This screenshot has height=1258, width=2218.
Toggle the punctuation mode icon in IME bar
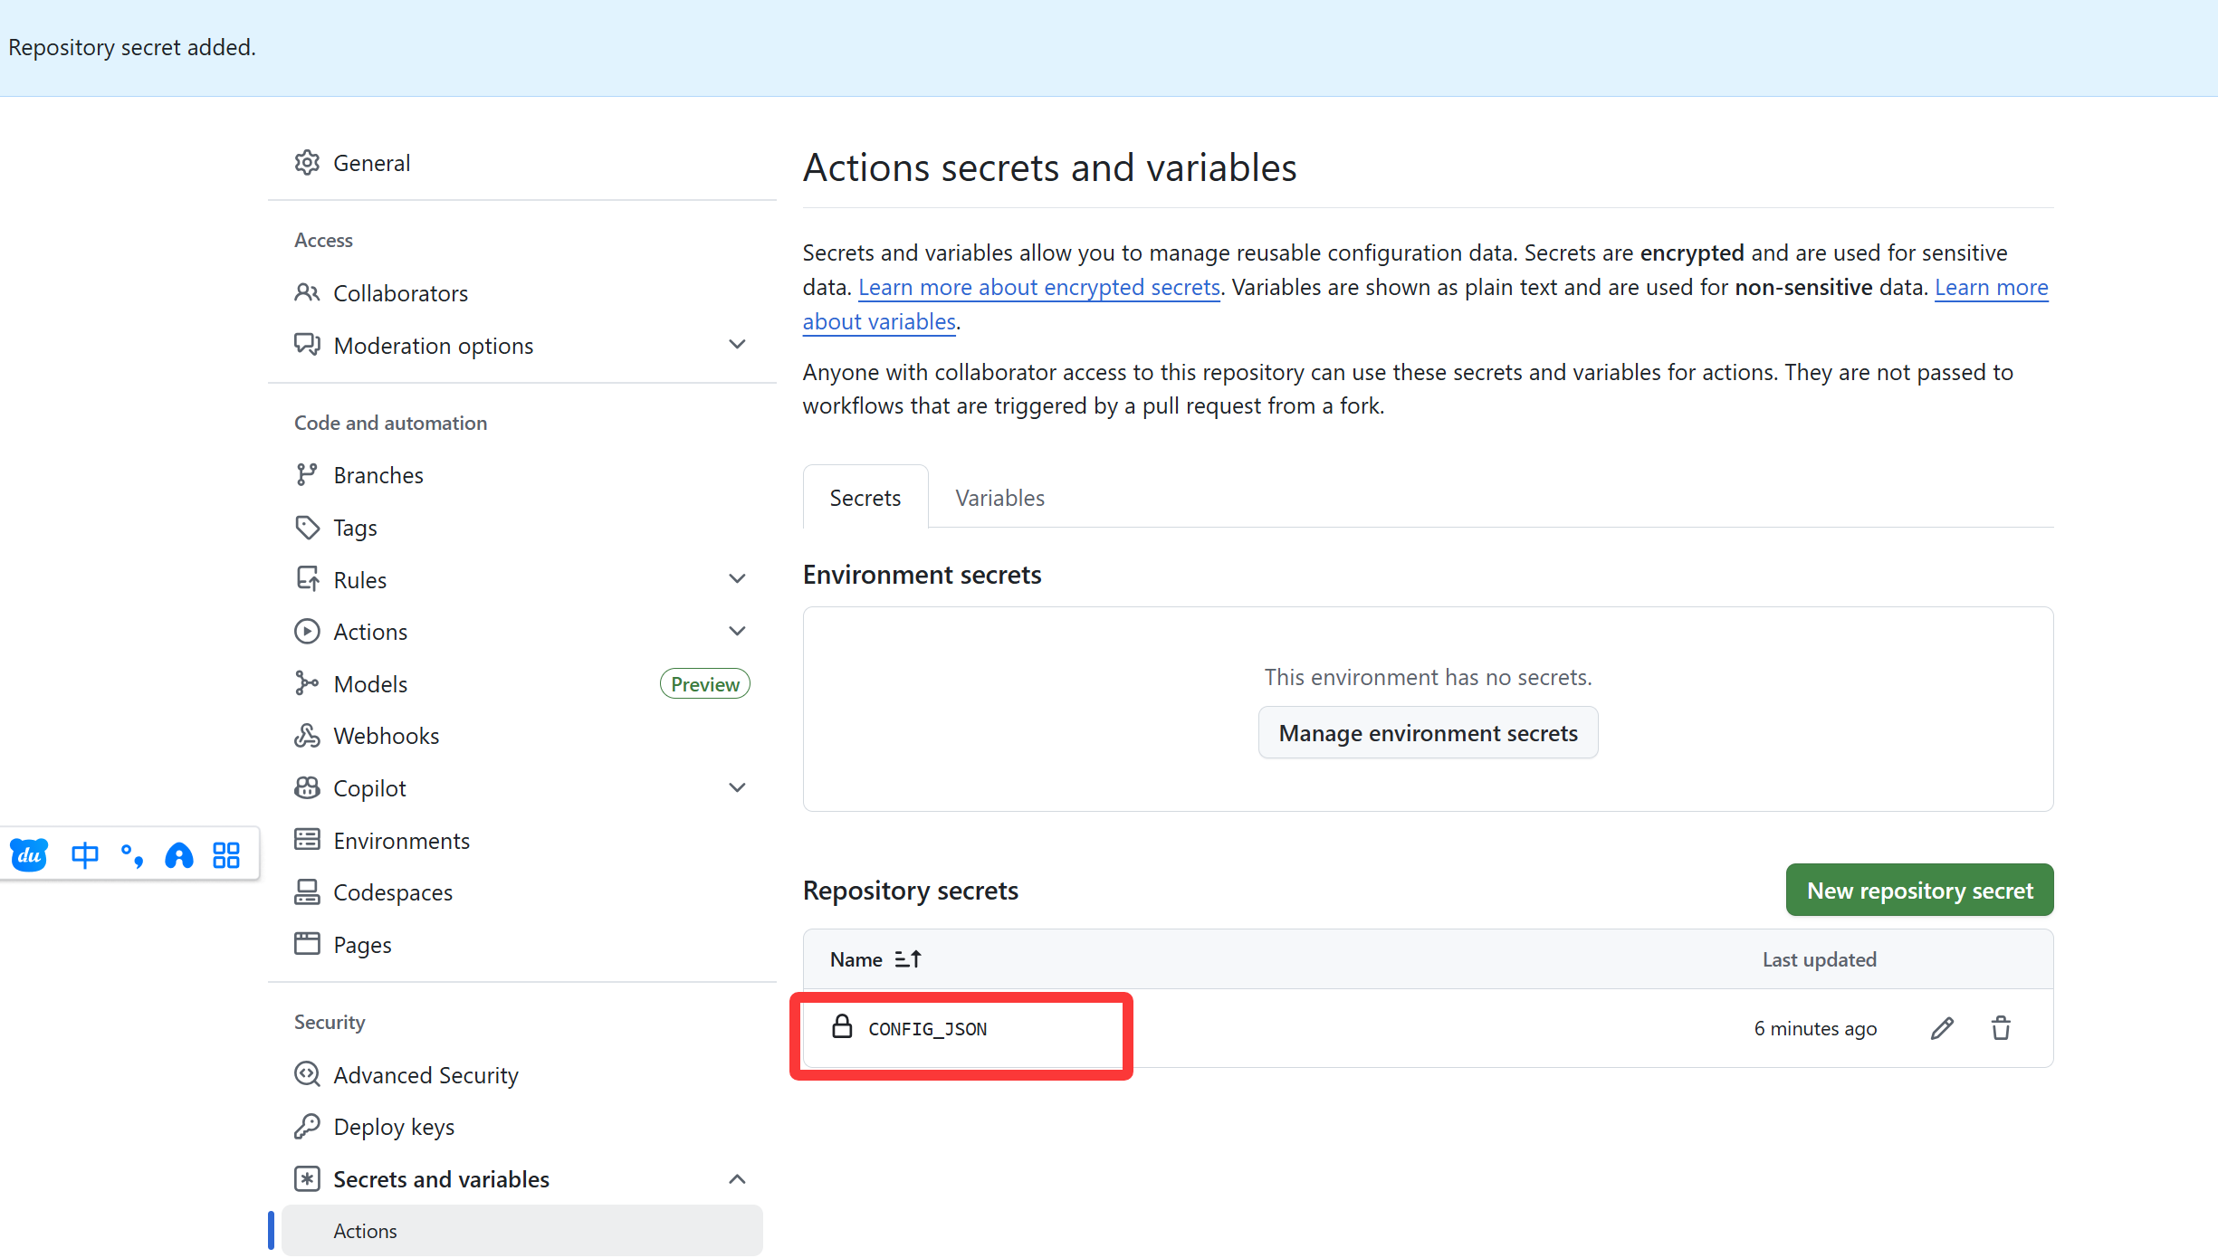pos(132,854)
